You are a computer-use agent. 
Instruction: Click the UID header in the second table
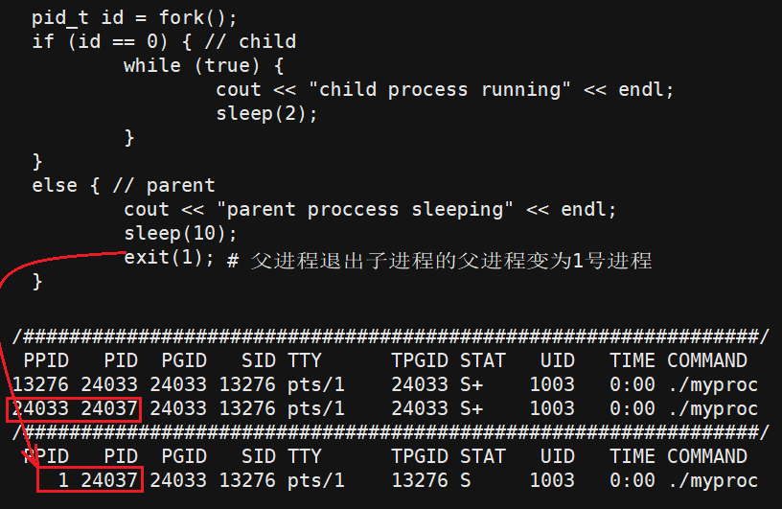(557, 456)
